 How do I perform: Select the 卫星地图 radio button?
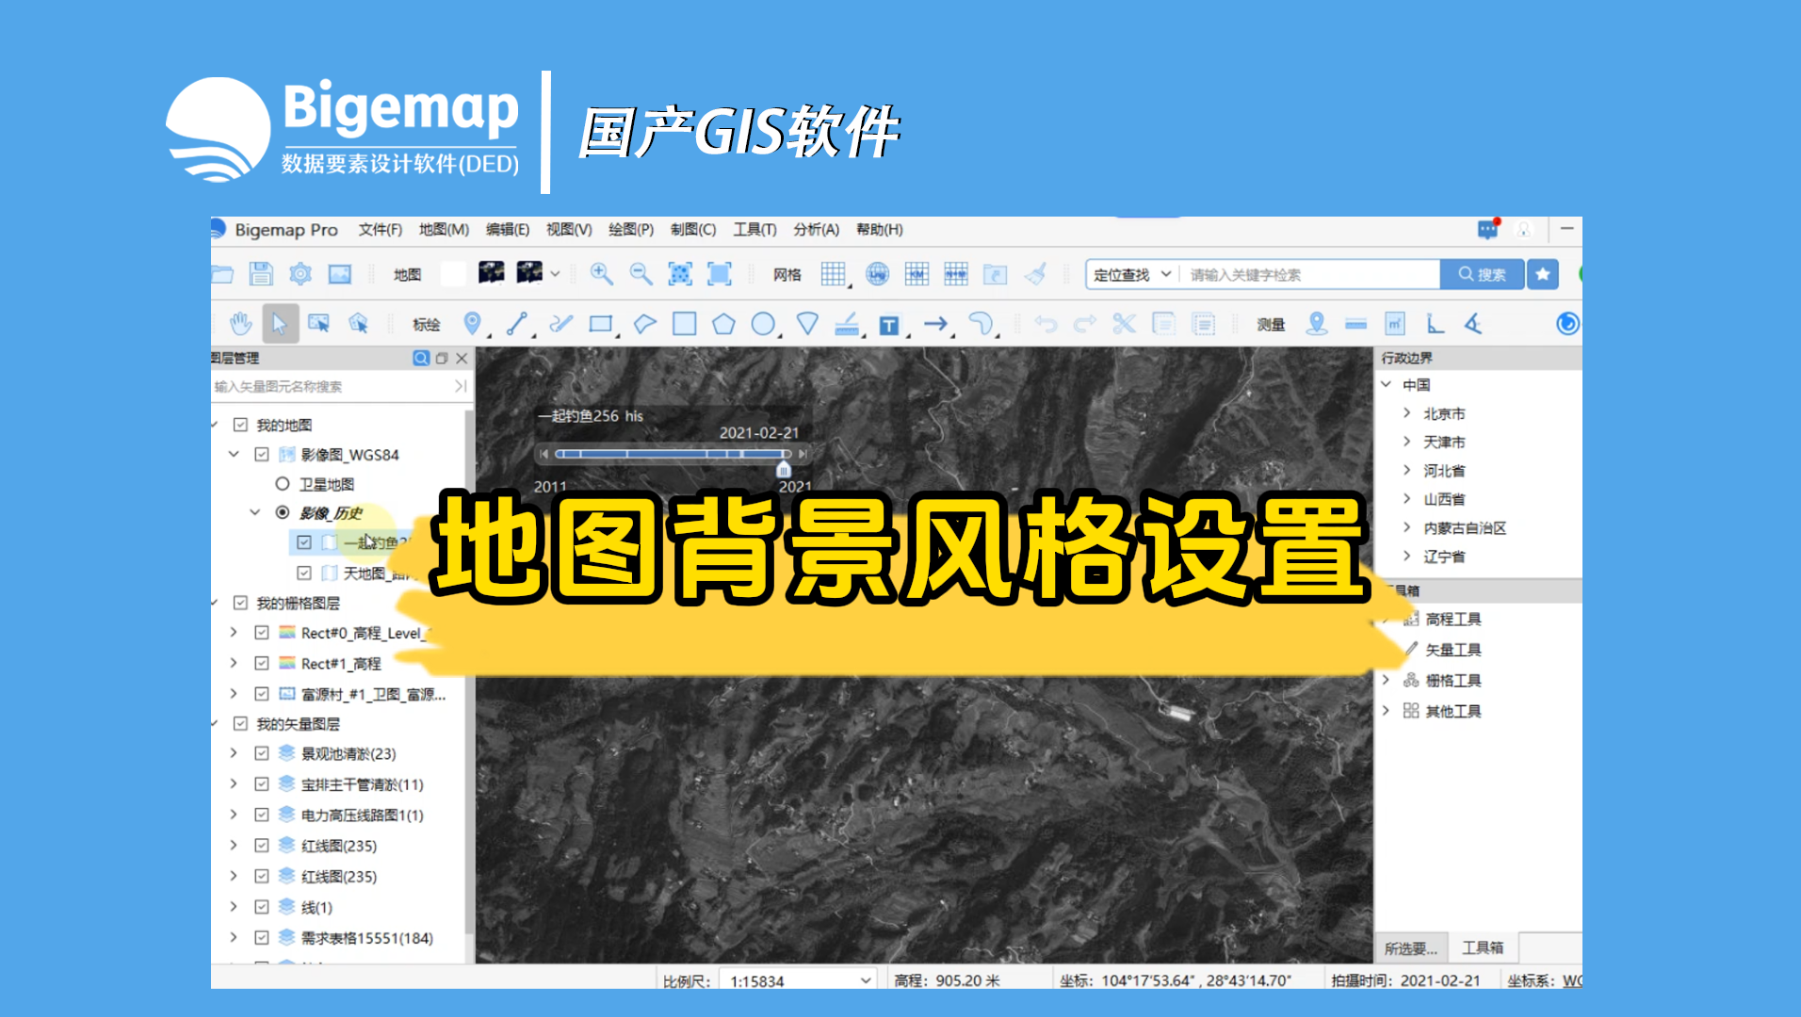pos(281,483)
